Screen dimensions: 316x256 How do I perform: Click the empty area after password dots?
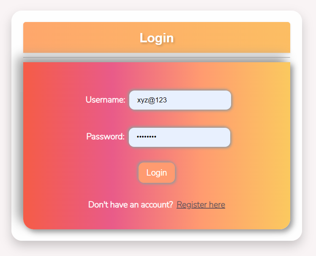tap(193, 137)
